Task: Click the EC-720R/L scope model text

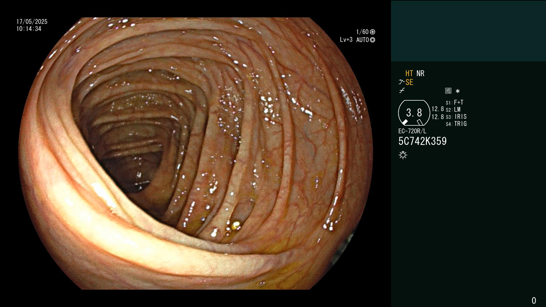Action: (412, 131)
